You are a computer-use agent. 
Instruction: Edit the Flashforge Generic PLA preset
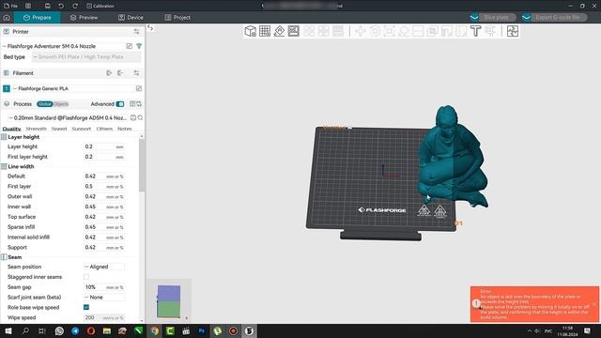click(139, 88)
